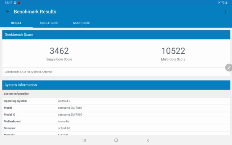The width and height of the screenshot is (232, 145).
Task: Tap the Multi-Core Score label
Action: pos(173,59)
